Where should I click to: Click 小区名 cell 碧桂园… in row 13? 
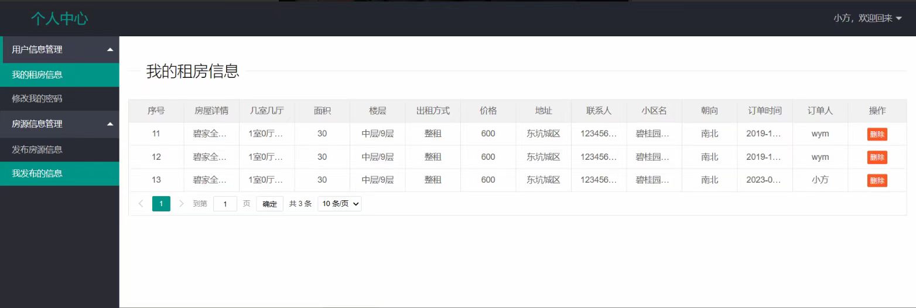653,180
